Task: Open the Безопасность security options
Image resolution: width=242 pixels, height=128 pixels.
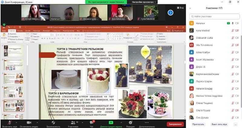Action: (x=53, y=124)
